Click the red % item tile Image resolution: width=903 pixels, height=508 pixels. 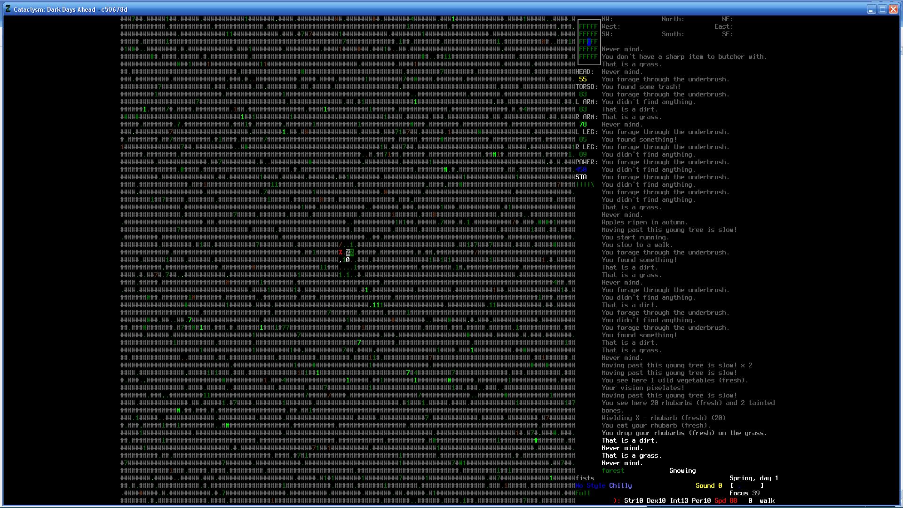coord(341,253)
